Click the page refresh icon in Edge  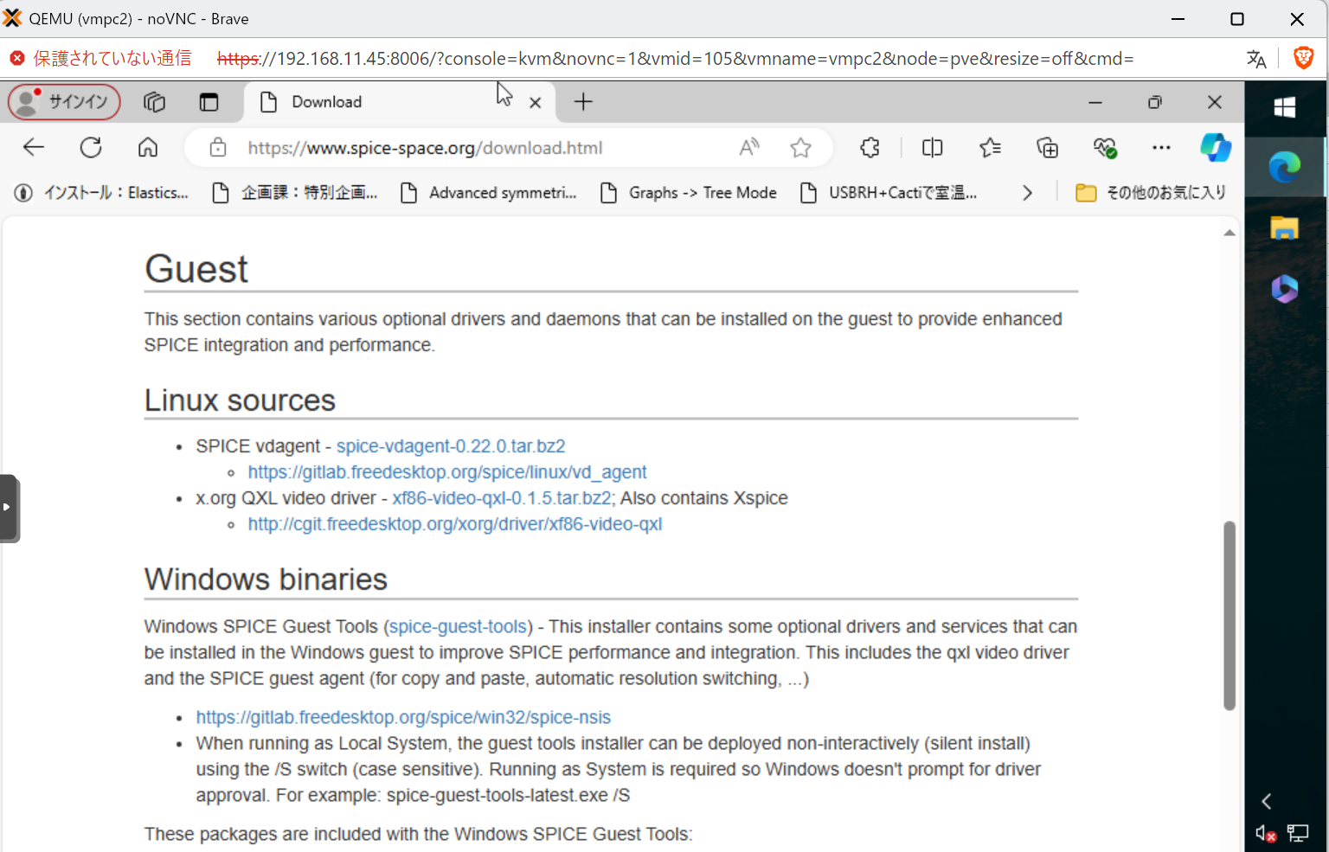[x=91, y=147]
